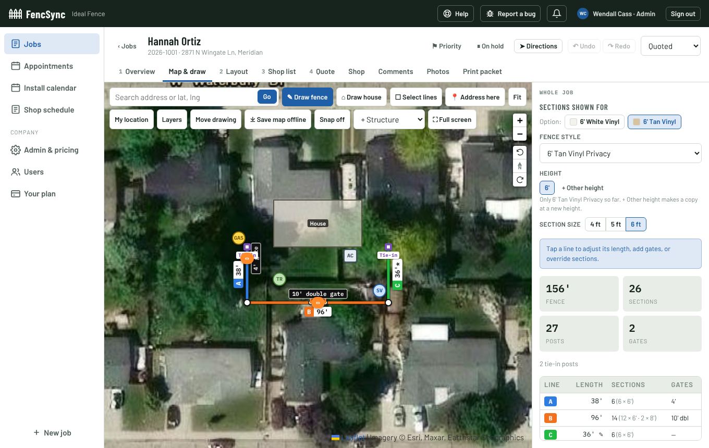Select the TR tree marker on the map
The image size is (709, 448).
pos(279,279)
